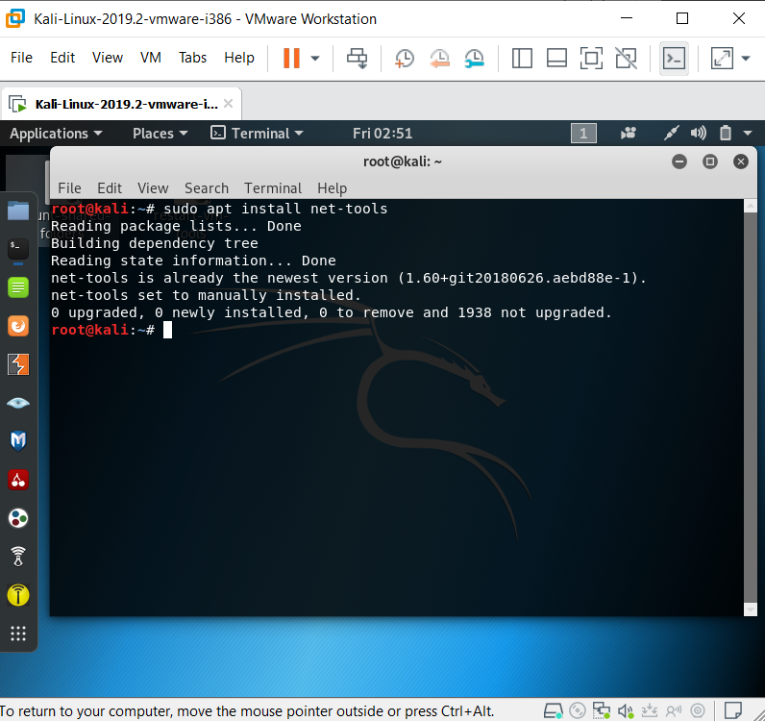Expand the full screen options arrow
This screenshot has height=721, width=765.
tap(747, 58)
